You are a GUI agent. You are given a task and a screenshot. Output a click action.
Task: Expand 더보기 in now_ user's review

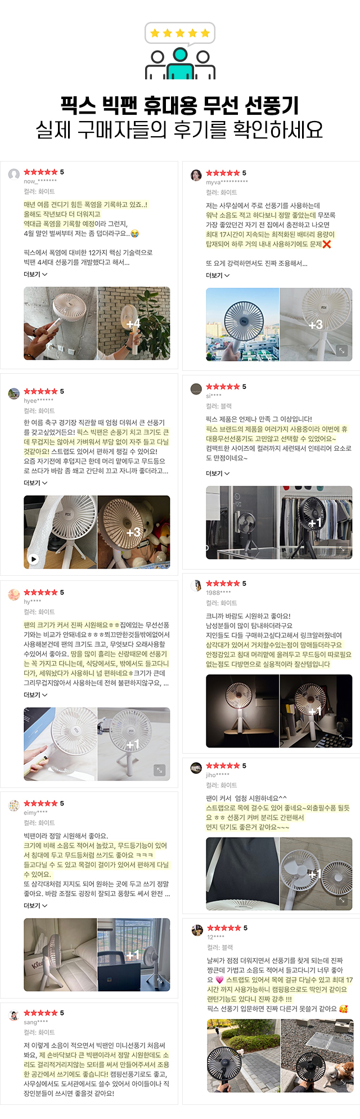click(x=35, y=274)
